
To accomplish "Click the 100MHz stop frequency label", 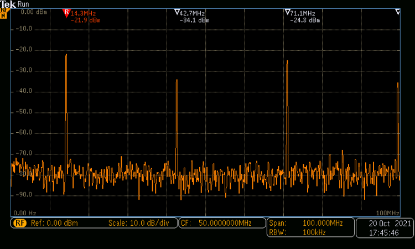I will click(x=387, y=213).
